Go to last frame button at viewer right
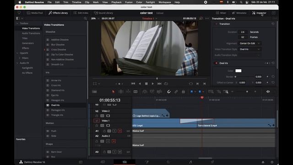This screenshot has width=293, height=165. [x=205, y=83]
